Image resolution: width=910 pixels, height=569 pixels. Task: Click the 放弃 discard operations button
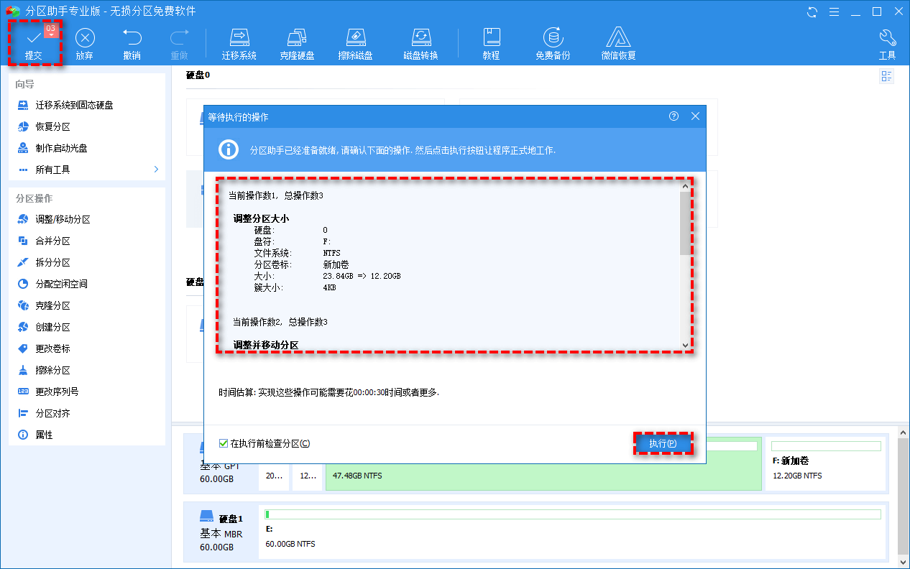(84, 42)
